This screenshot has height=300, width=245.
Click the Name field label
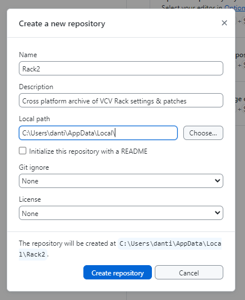[28, 55]
